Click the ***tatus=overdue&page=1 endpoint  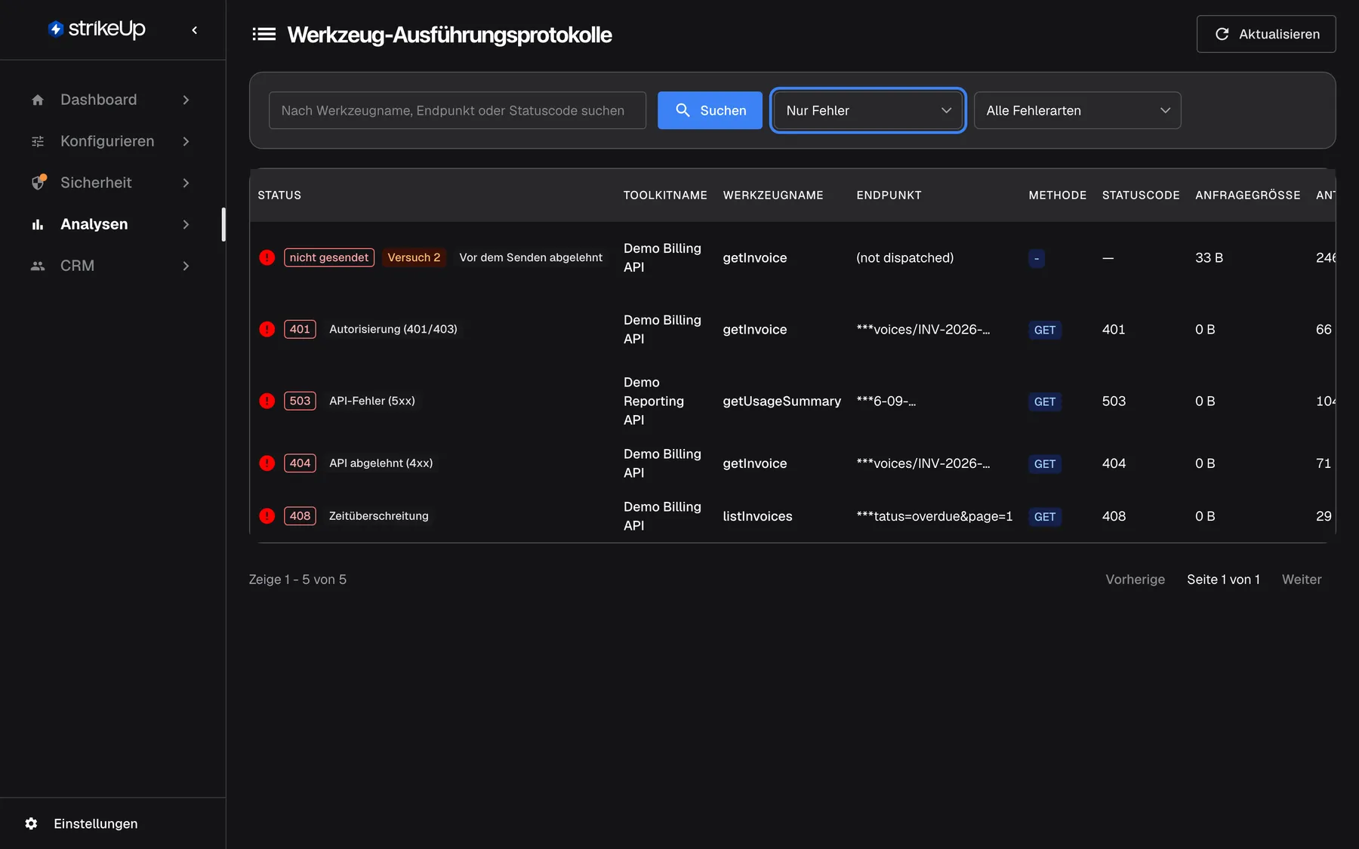[x=934, y=516]
